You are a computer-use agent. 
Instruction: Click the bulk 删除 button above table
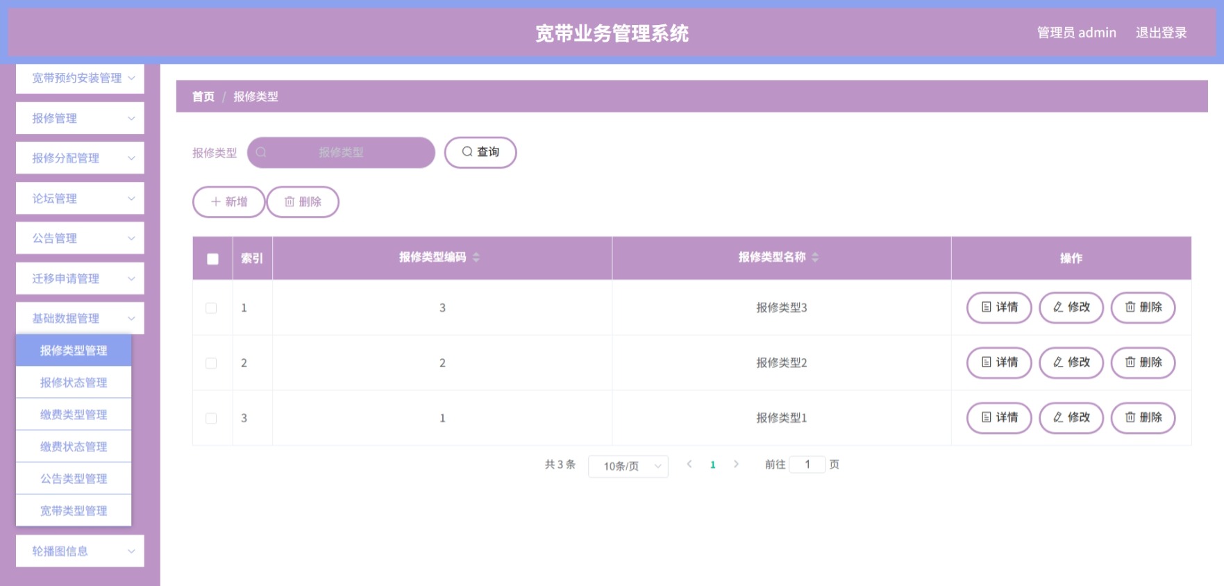(x=303, y=202)
